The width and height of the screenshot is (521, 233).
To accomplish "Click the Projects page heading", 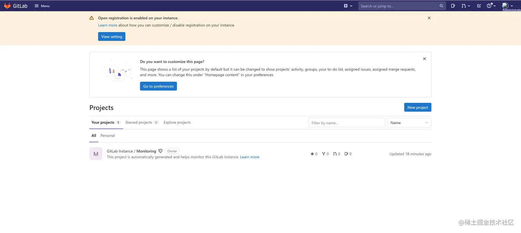I will (x=101, y=108).
